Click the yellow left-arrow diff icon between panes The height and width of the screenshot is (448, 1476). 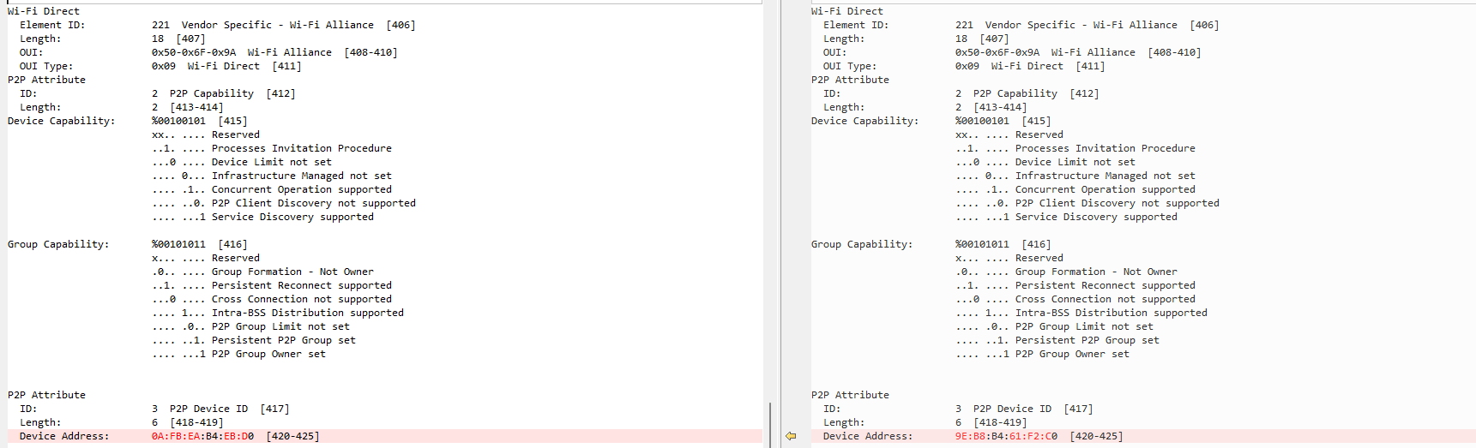click(x=791, y=436)
